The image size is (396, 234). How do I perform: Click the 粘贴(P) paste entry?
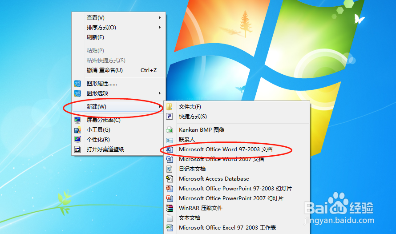[119, 50]
